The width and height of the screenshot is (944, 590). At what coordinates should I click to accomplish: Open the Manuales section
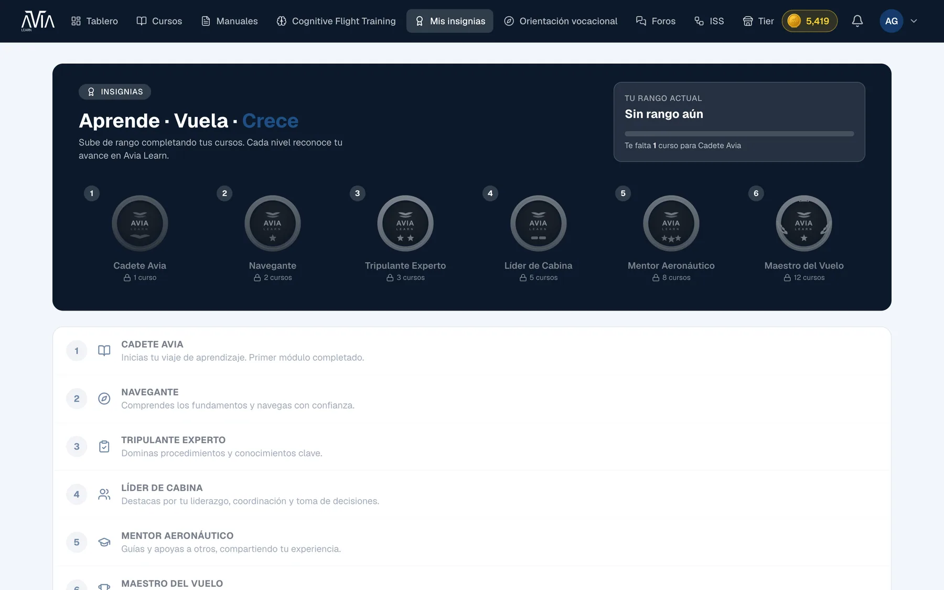tap(230, 21)
